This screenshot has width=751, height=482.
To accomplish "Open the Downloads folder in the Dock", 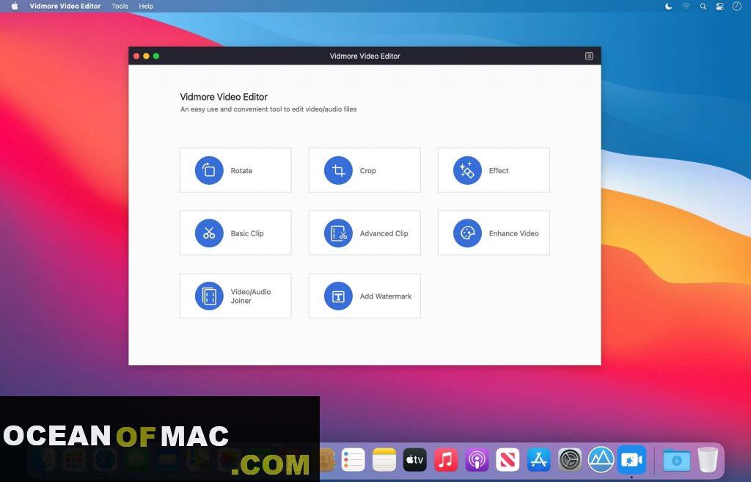I will pos(676,460).
